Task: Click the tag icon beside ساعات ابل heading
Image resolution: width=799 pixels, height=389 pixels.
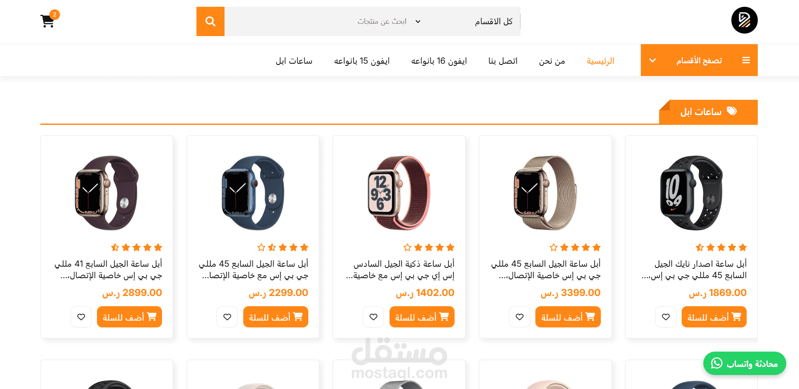Action: click(732, 111)
